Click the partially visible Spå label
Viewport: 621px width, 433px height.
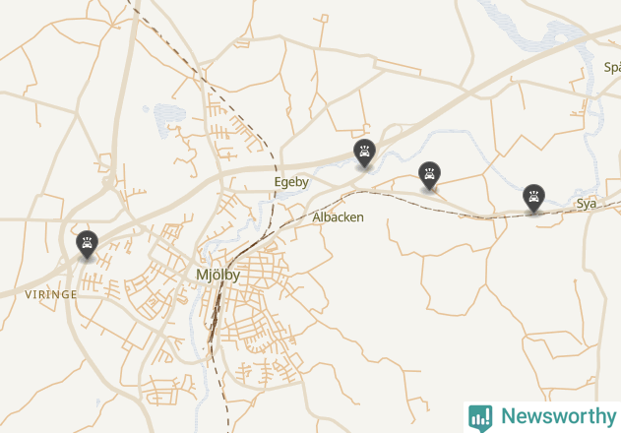(x=612, y=67)
